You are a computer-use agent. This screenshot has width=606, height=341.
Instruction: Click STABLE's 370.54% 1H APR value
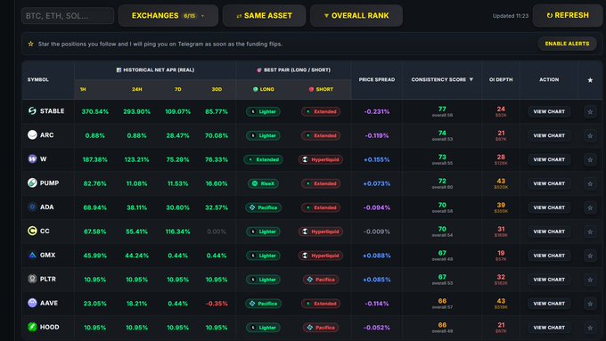[95, 111]
